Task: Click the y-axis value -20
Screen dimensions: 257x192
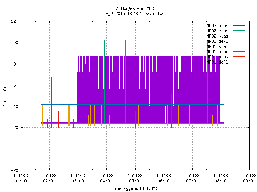Action: [14, 170]
